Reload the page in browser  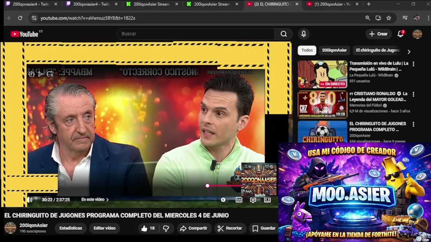(20, 18)
